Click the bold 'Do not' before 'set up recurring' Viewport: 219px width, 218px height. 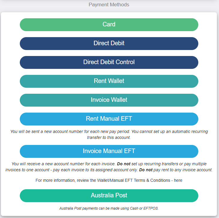point(124,164)
